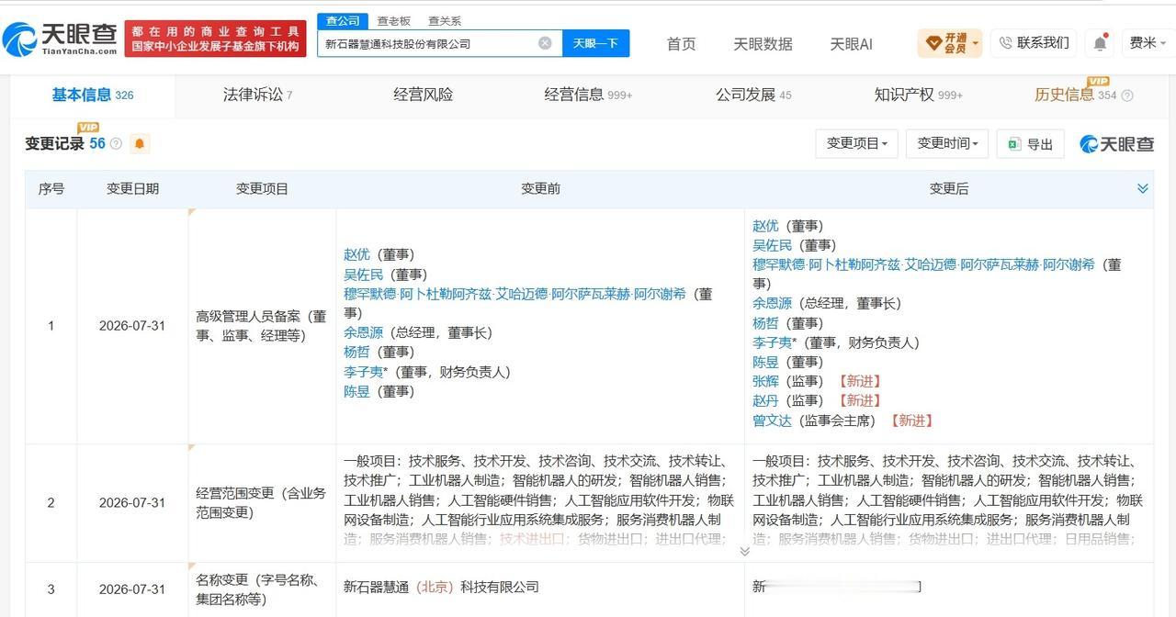Click the red promotional banner beside logo
The width and height of the screenshot is (1176, 617).
coord(215,39)
